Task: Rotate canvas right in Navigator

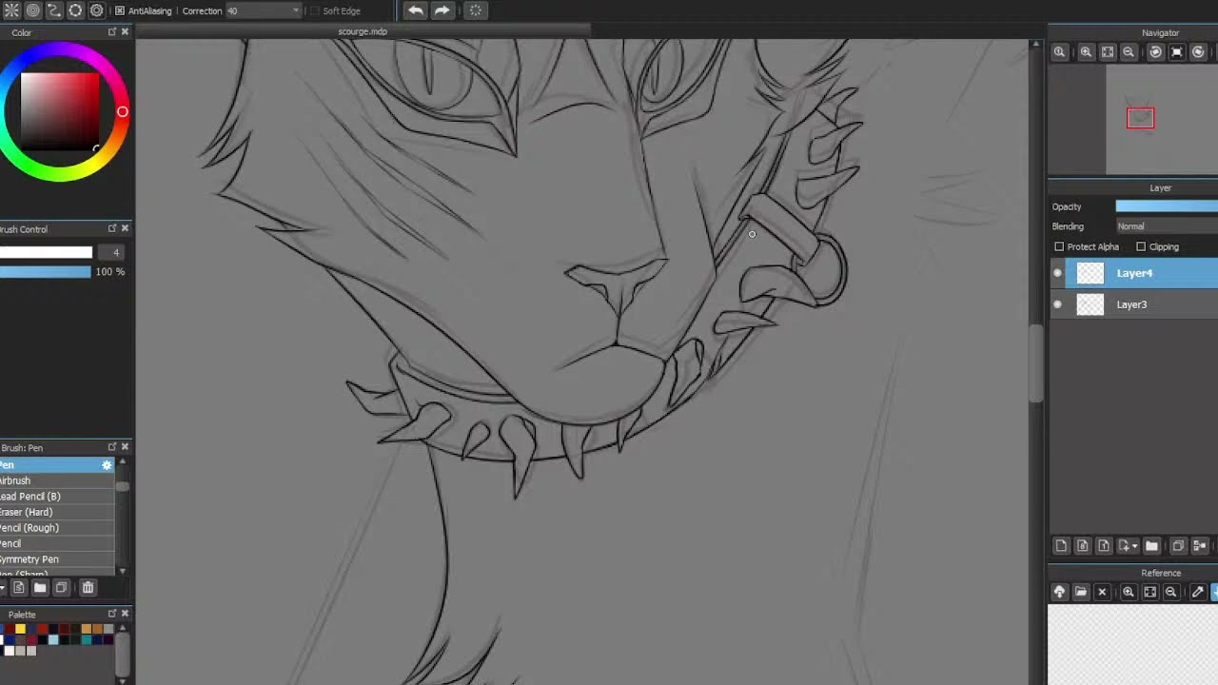Action: click(x=1199, y=52)
